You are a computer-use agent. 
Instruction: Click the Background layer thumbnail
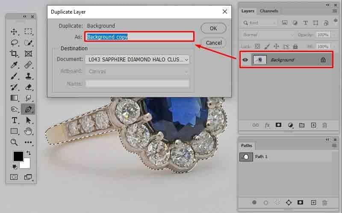259,60
